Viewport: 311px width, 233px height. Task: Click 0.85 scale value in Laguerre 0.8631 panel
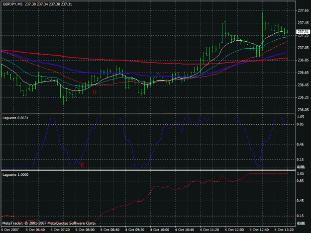click(x=300, y=124)
